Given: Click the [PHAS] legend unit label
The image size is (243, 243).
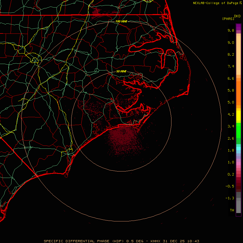Looking at the screenshot, I should pyautogui.click(x=228, y=19).
